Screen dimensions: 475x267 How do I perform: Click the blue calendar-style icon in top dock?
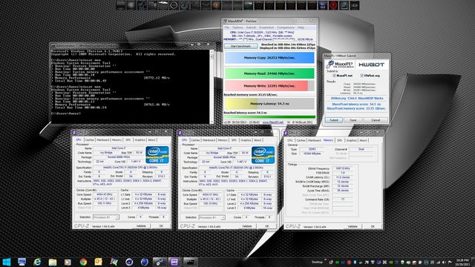(x=323, y=5)
